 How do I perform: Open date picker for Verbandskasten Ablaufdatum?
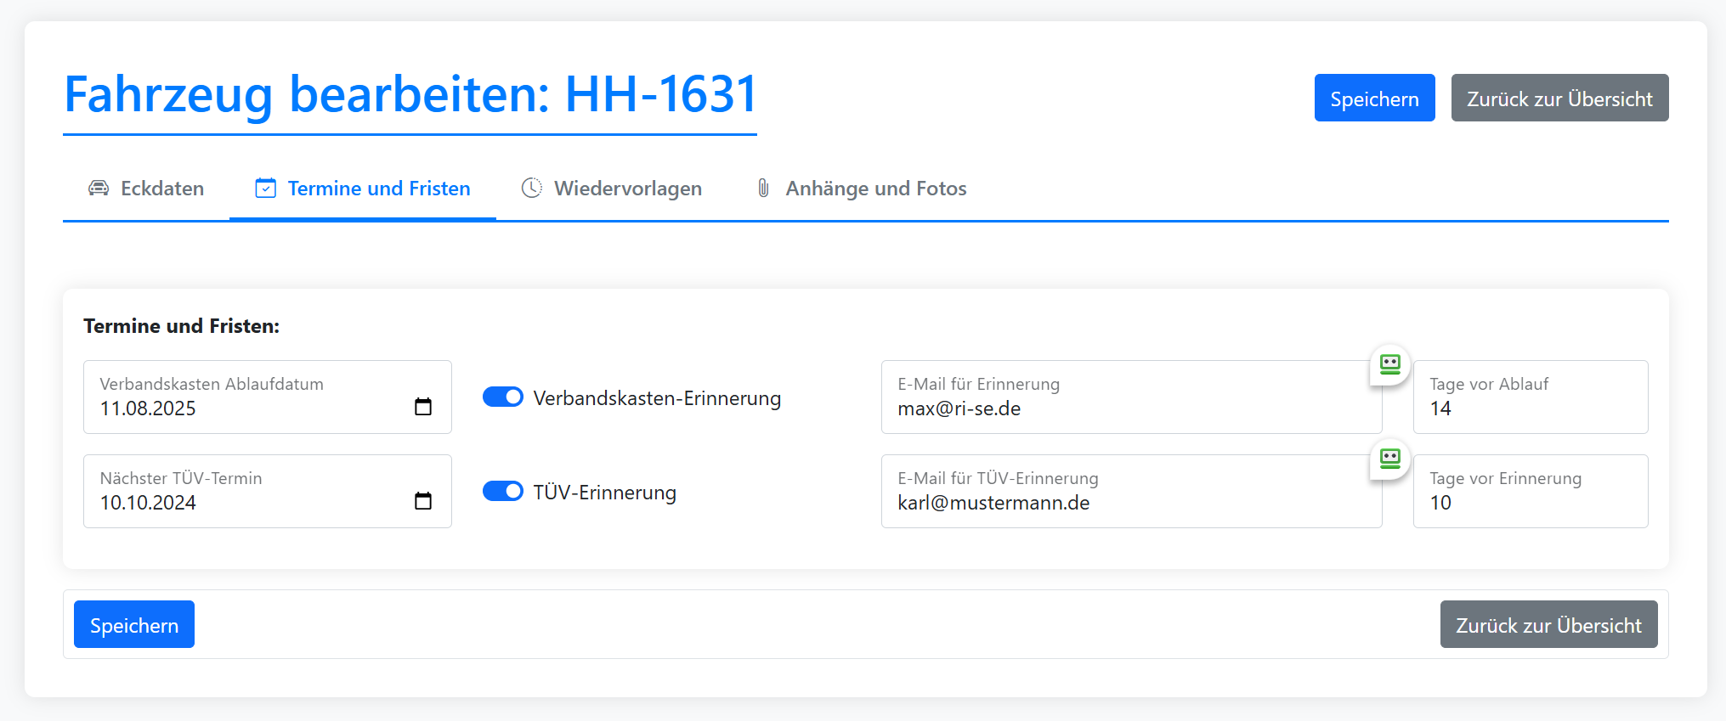click(x=422, y=407)
